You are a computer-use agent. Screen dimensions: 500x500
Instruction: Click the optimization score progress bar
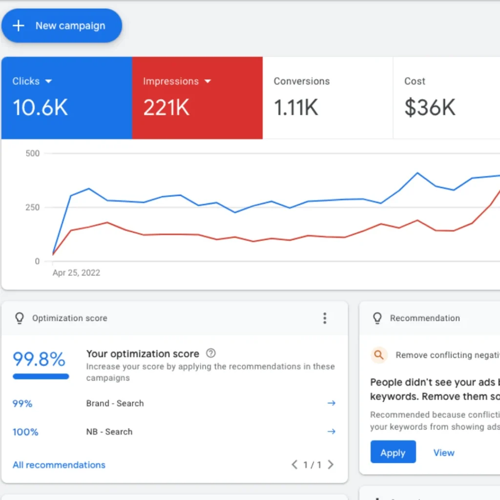(x=41, y=376)
